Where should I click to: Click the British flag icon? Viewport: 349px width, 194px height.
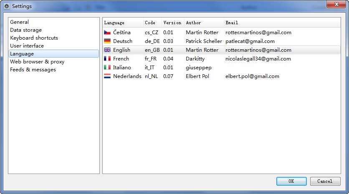click(107, 50)
